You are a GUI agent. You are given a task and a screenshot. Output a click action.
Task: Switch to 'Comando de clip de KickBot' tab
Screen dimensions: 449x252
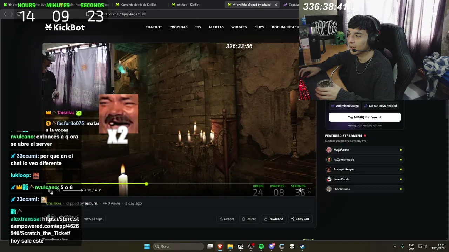tap(139, 5)
